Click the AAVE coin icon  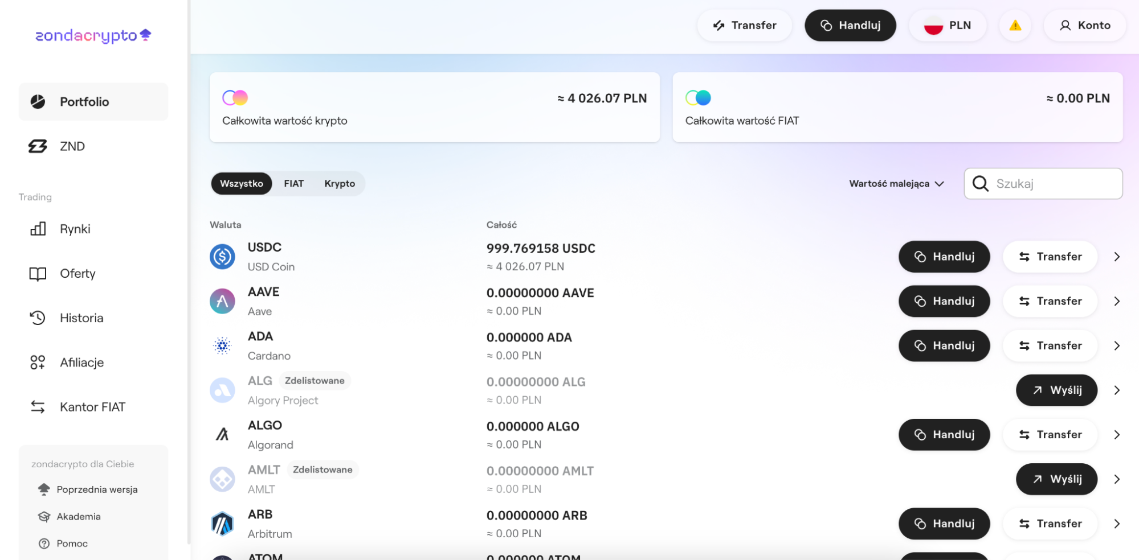tap(222, 301)
